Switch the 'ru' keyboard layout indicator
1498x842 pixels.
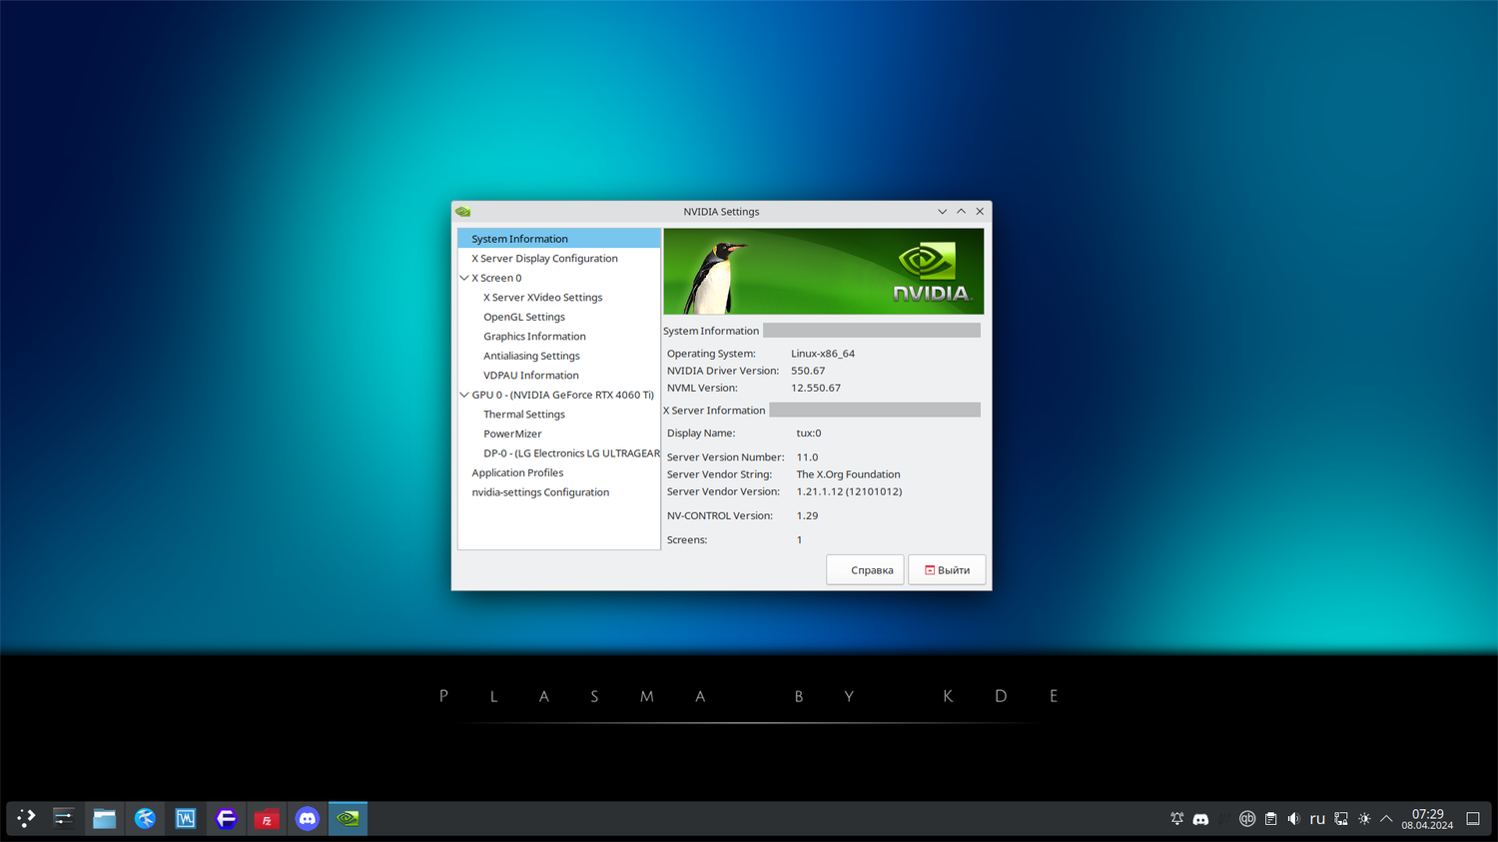[x=1317, y=819]
